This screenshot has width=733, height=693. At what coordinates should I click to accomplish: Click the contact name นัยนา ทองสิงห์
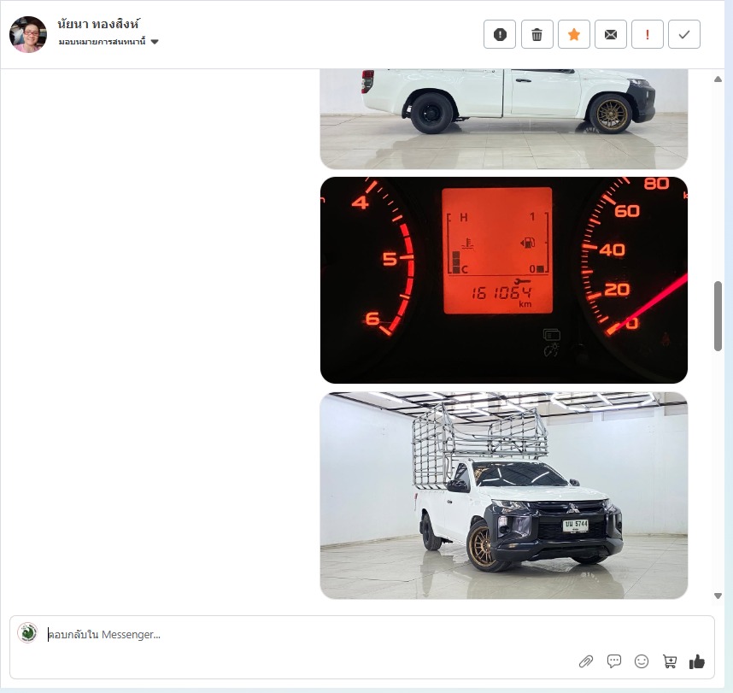point(98,23)
